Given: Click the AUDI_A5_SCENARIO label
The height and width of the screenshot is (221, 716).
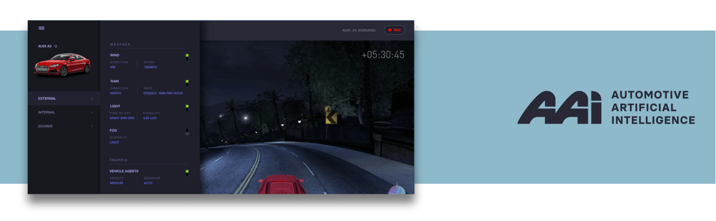Looking at the screenshot, I should (x=359, y=30).
